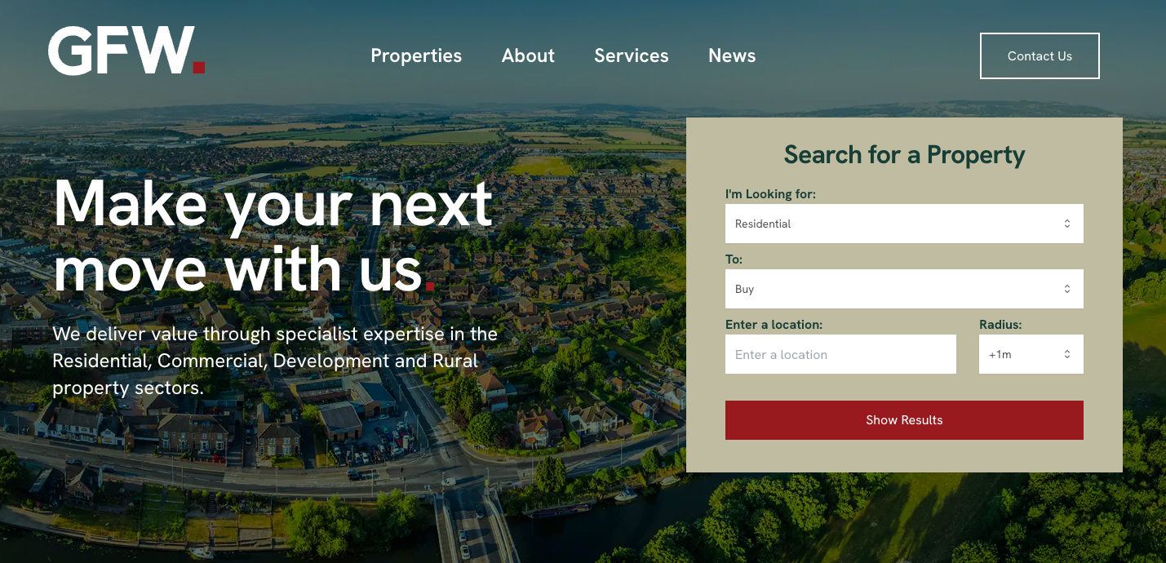Screen dimensions: 1166x563
Task: Open the Services menu item
Action: click(632, 55)
